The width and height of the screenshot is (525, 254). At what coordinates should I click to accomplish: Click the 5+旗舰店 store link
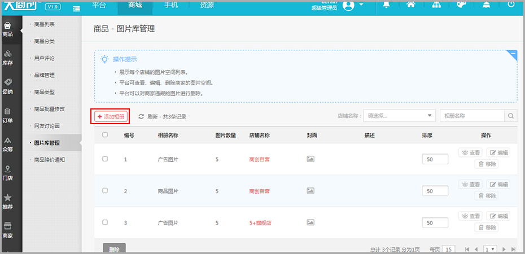coord(260,223)
